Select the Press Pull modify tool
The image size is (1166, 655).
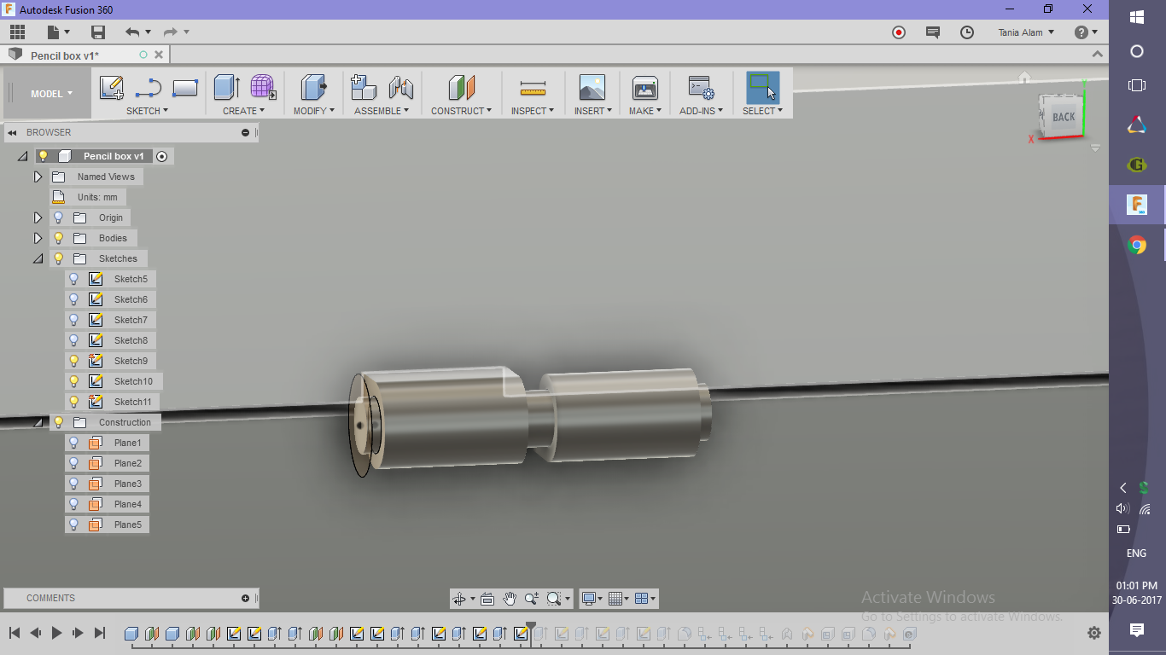[x=313, y=88]
